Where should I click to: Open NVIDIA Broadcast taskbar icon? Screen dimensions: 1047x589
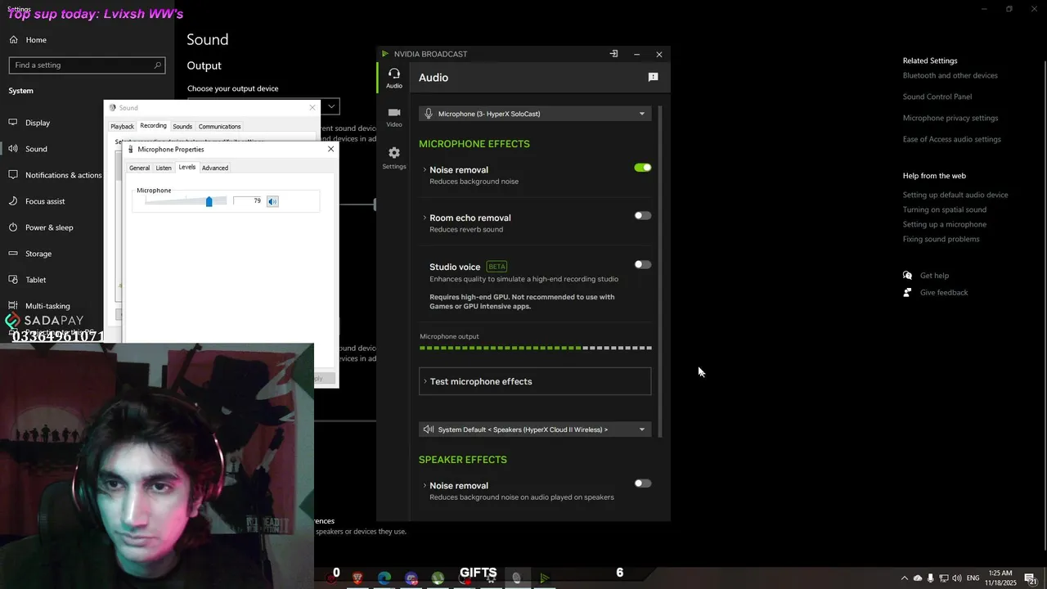pos(544,578)
